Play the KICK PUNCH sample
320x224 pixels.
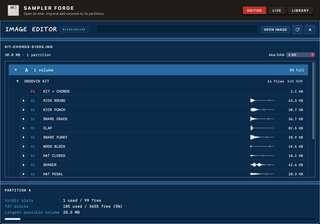tap(23, 110)
